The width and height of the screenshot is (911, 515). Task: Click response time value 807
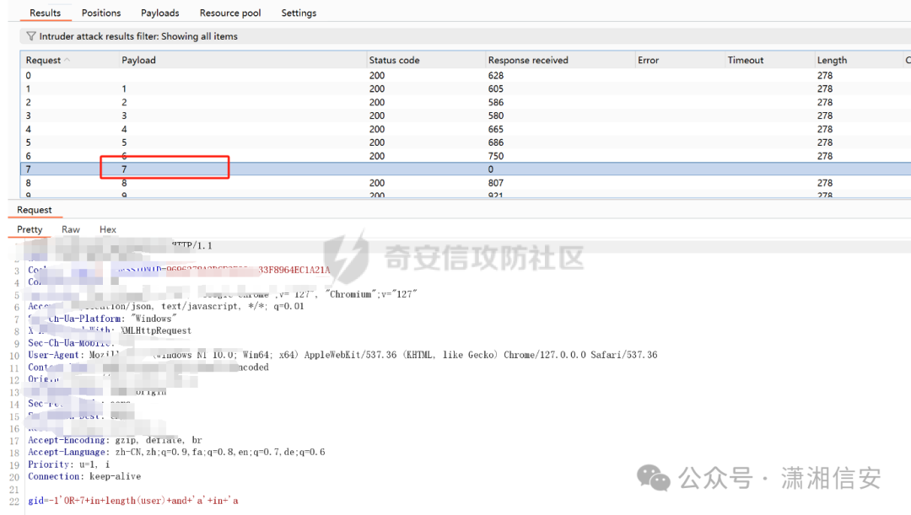[x=496, y=183]
